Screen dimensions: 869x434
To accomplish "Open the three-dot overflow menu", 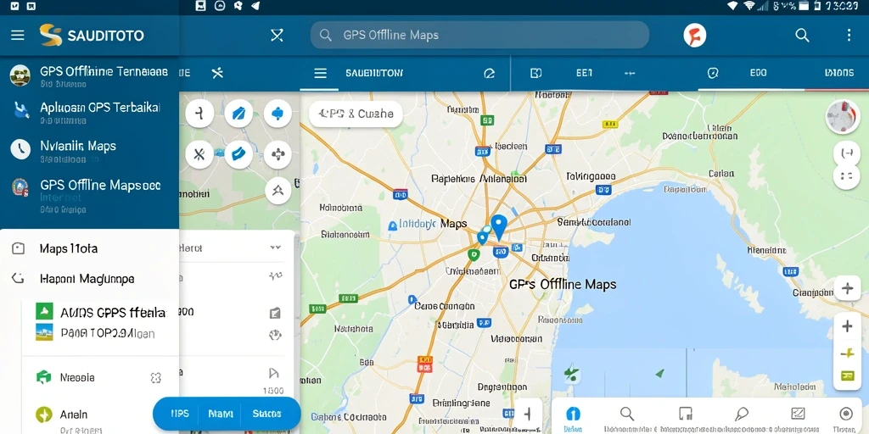I will click(x=849, y=36).
